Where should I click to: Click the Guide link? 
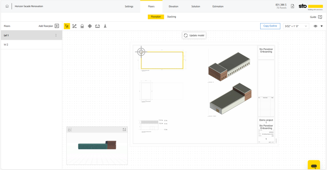coord(313,17)
